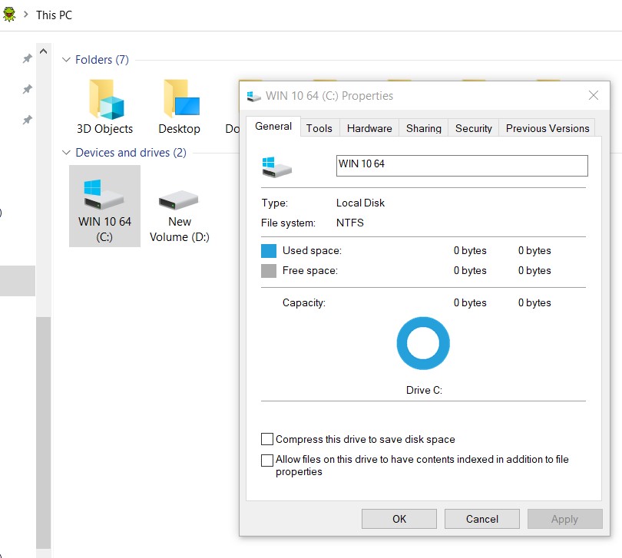
Task: Click the 'Type:' label
Action: coord(274,203)
